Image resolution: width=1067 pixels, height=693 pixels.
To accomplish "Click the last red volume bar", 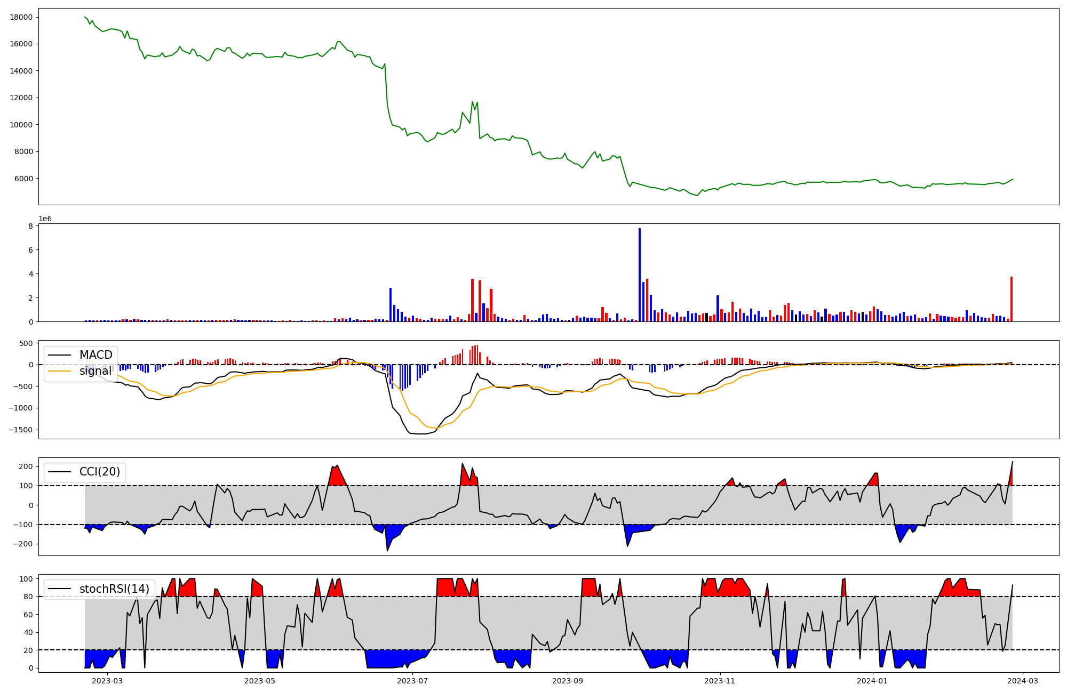I will tap(1011, 299).
